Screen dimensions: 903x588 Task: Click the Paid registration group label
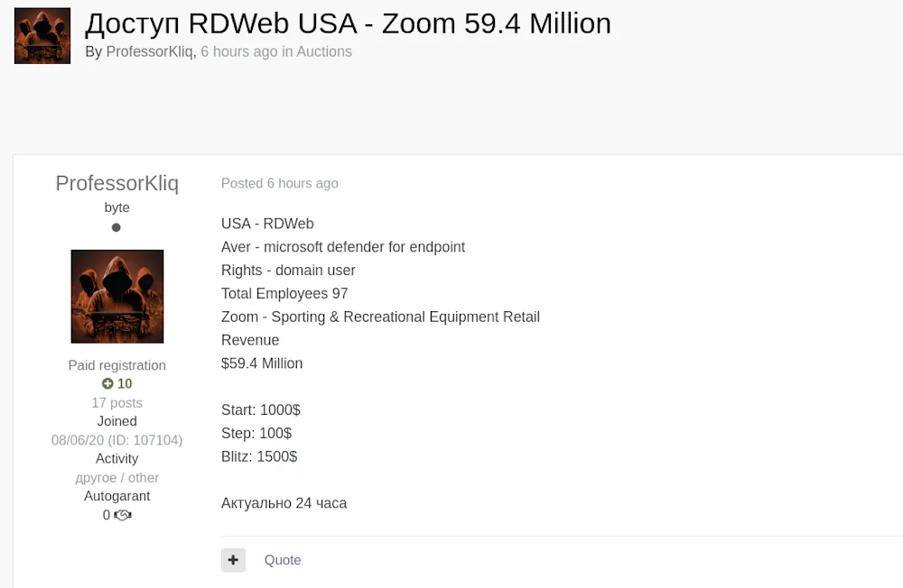click(116, 365)
